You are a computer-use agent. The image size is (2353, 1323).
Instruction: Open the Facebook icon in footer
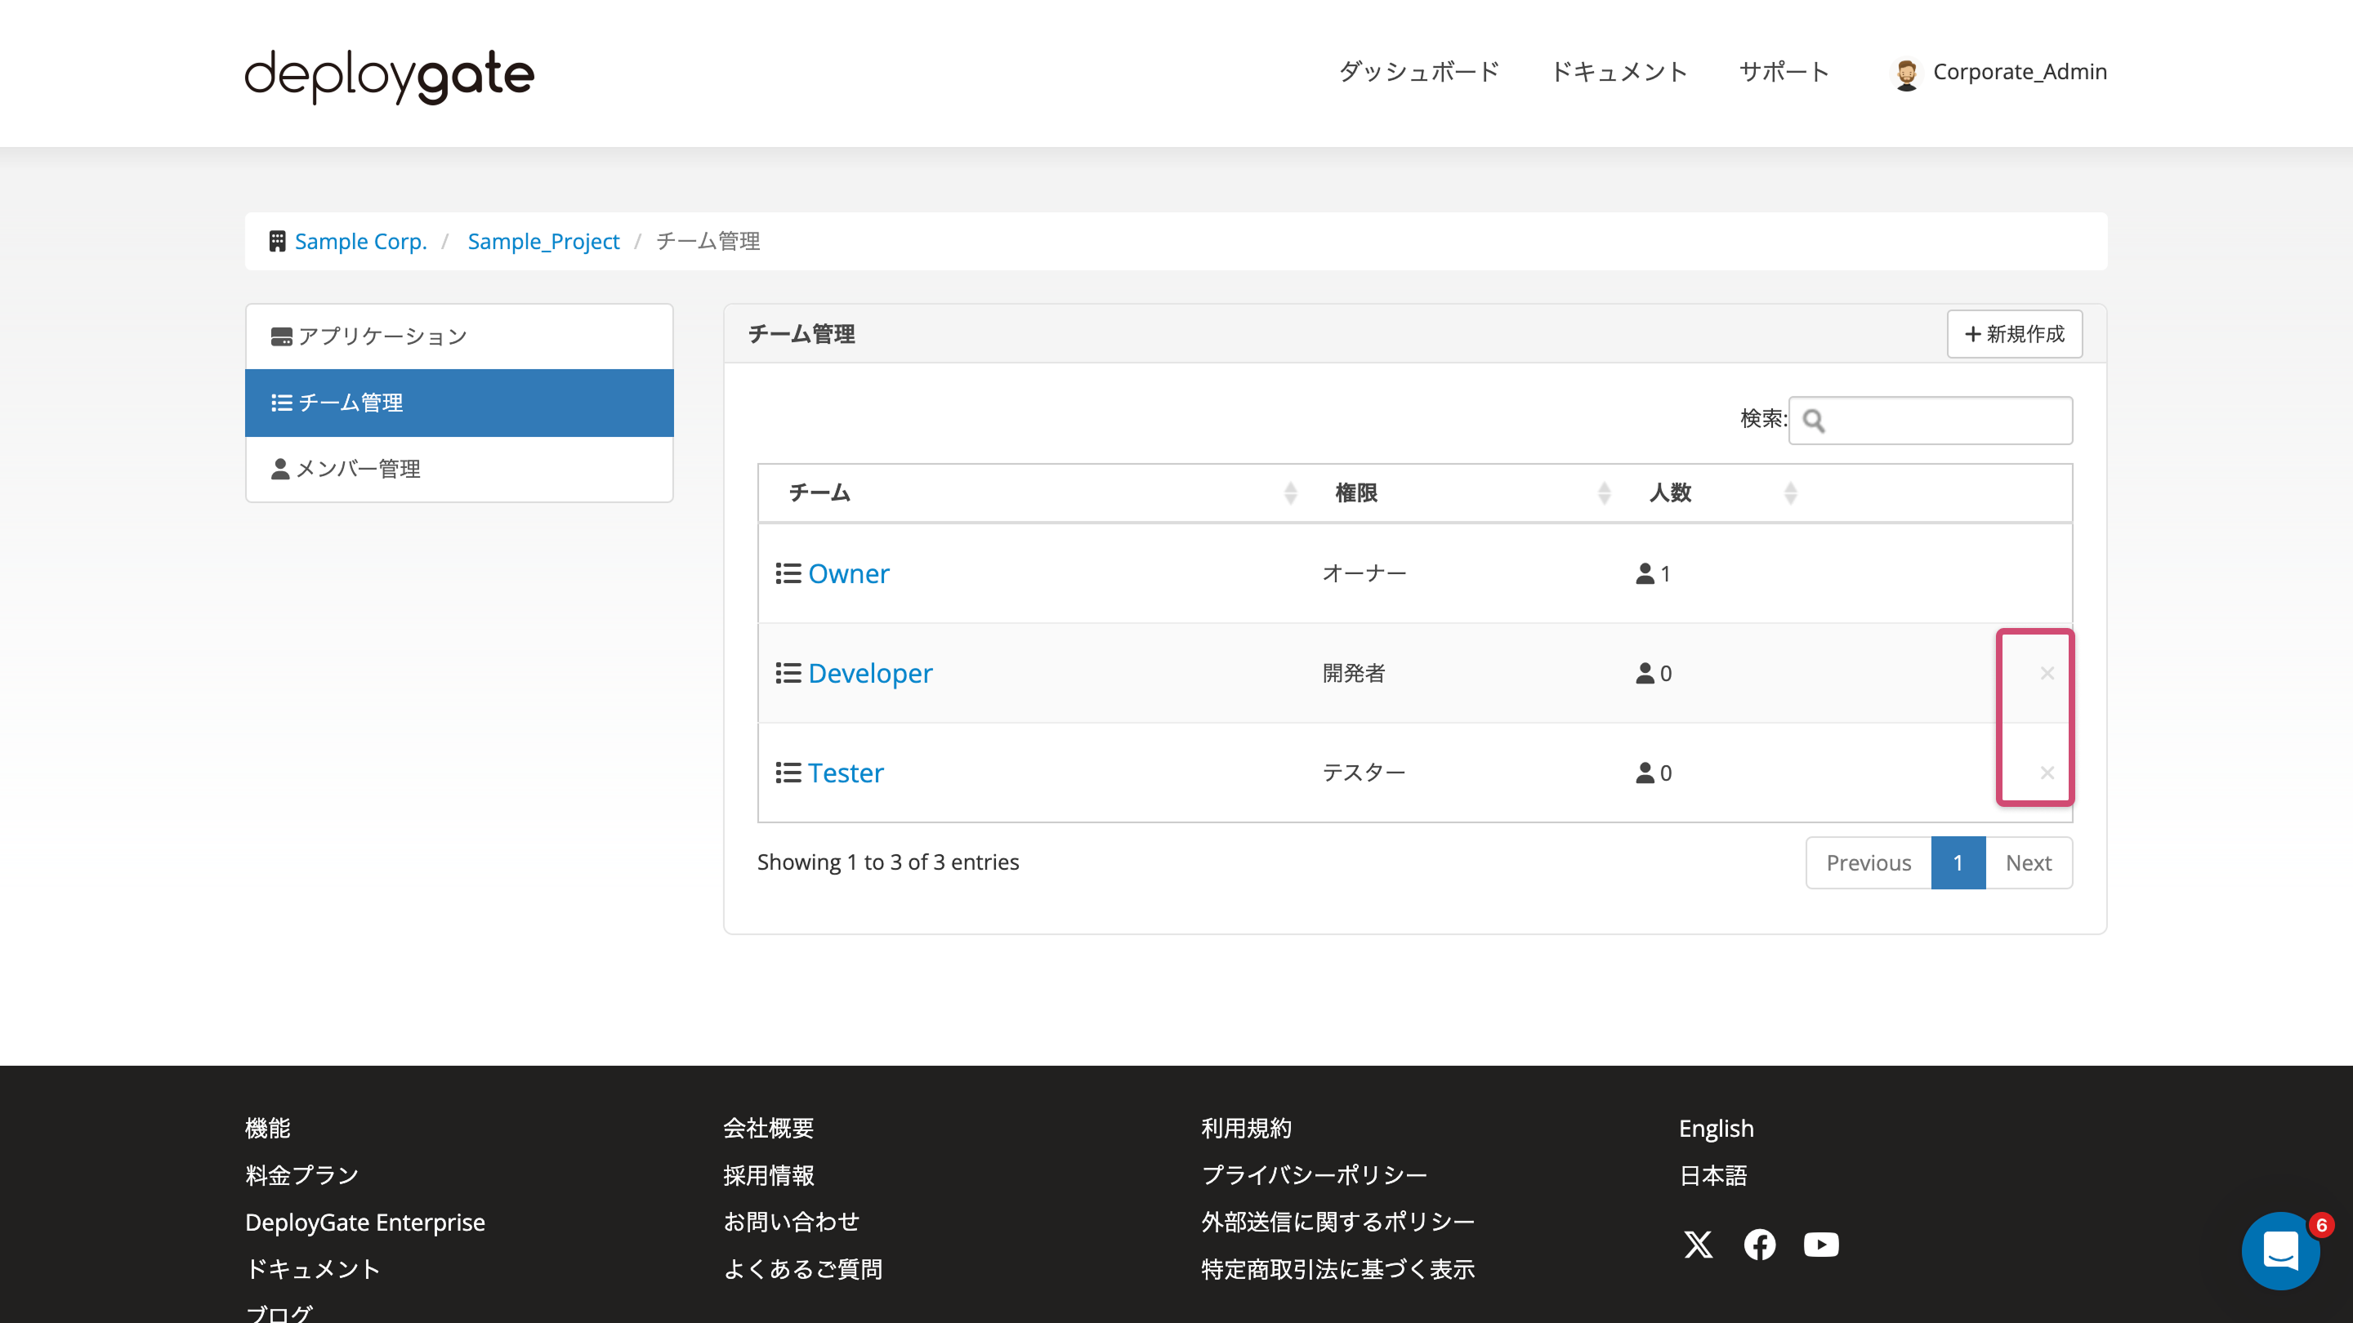pyautogui.click(x=1759, y=1245)
